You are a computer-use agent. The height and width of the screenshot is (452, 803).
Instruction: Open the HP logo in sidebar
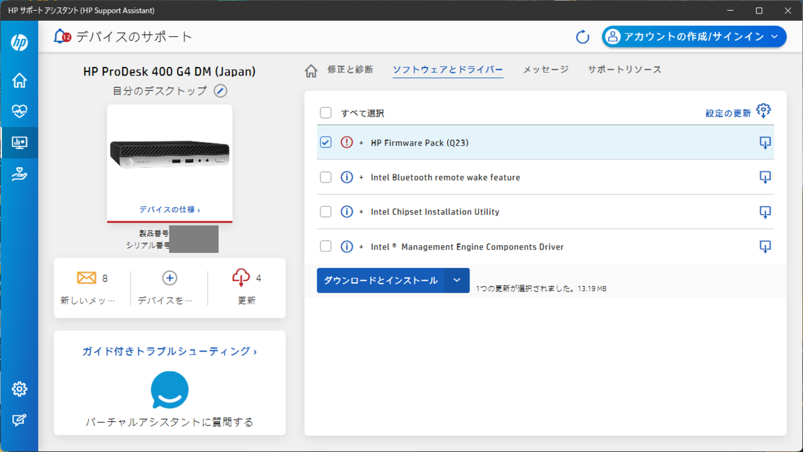click(19, 42)
